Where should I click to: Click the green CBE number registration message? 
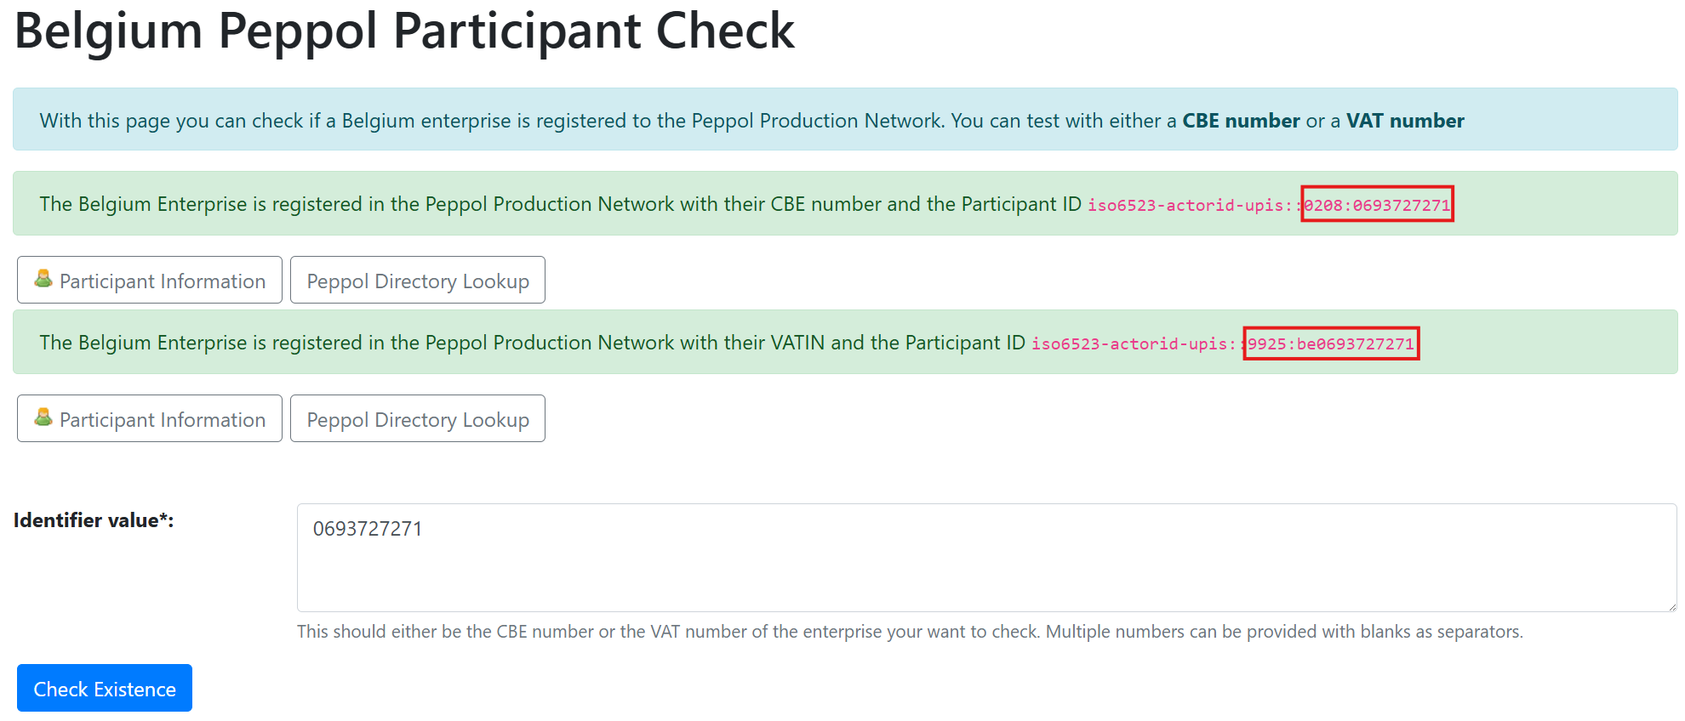tap(560, 204)
